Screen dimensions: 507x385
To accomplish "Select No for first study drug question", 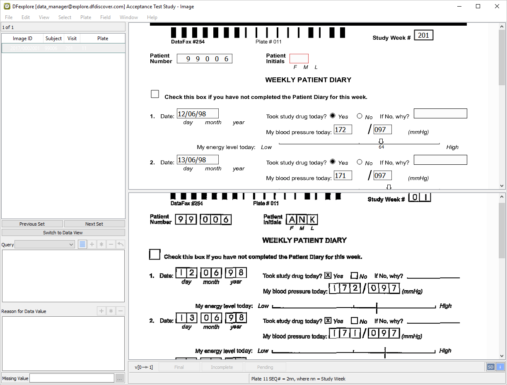I will point(359,116).
